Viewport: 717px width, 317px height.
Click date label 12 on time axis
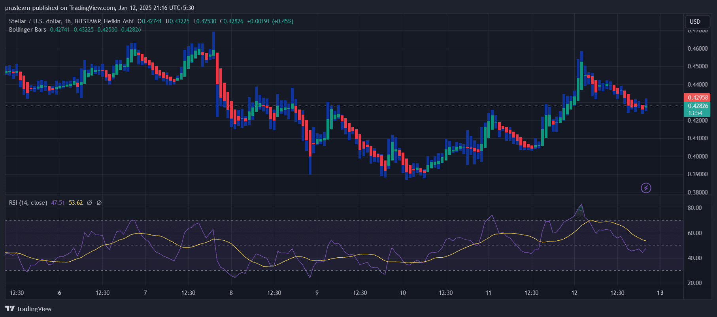pyautogui.click(x=574, y=293)
